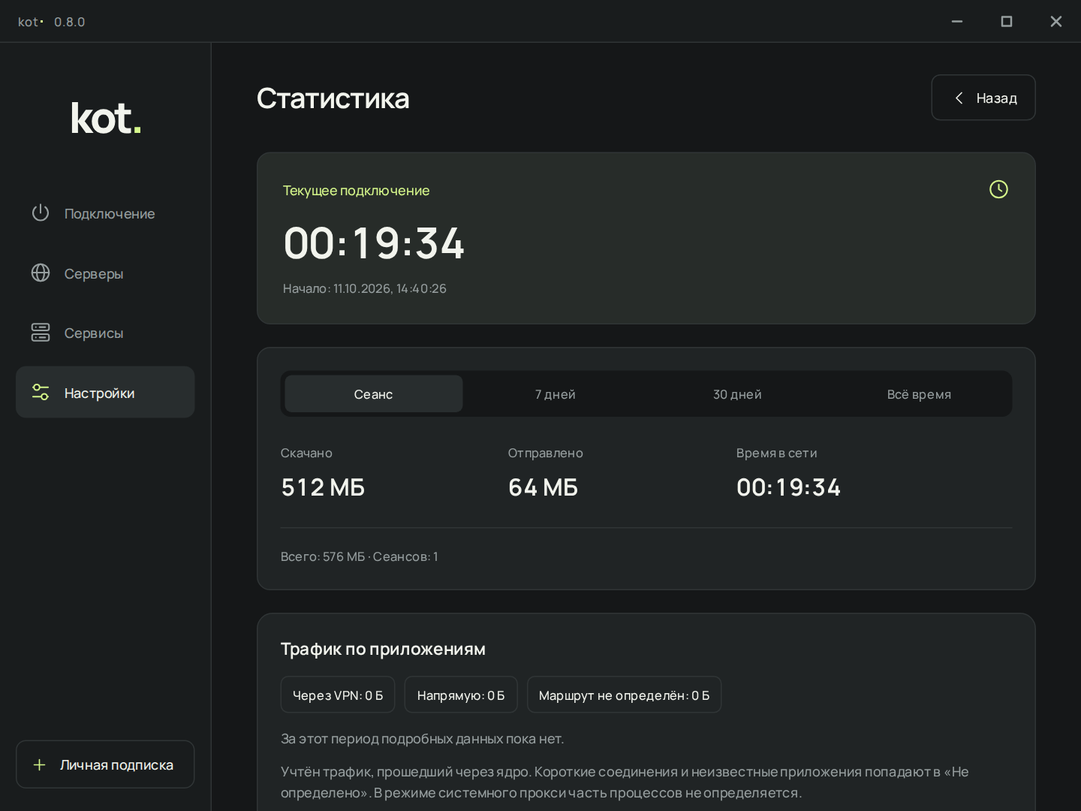Add a Личная подписка
This screenshot has height=811, width=1081.
click(x=105, y=764)
